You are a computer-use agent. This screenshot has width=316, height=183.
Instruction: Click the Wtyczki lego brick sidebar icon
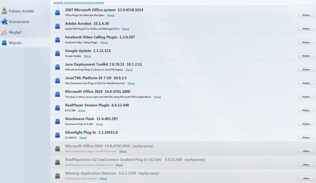pos(4,43)
